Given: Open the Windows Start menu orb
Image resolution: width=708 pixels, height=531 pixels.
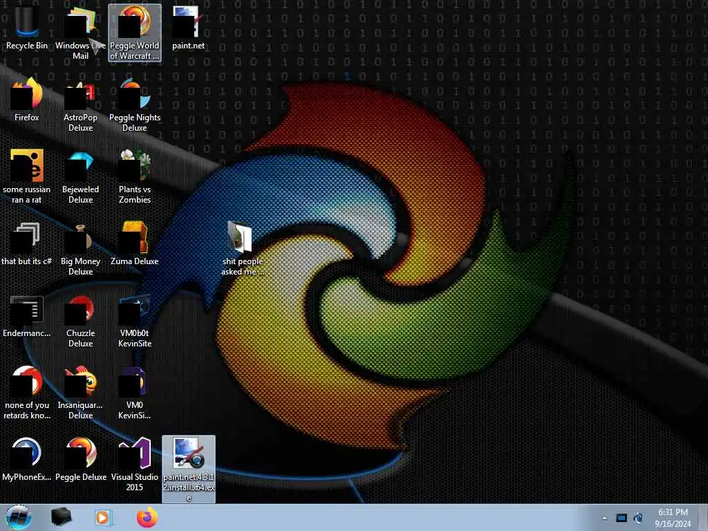Looking at the screenshot, I should [x=19, y=517].
